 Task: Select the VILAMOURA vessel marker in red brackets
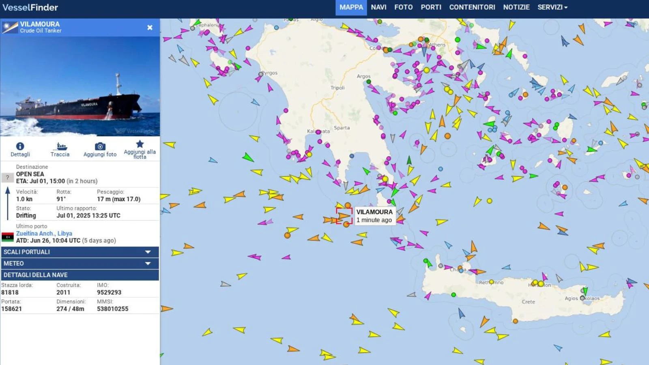(x=344, y=216)
